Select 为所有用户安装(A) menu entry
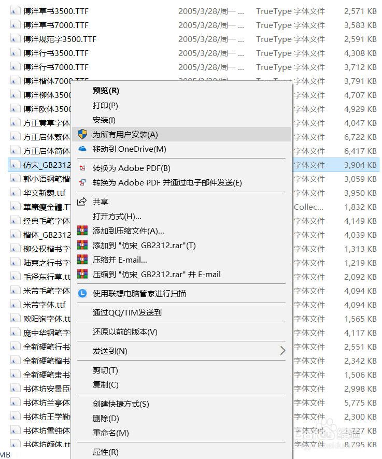Screen dimensions: 382x459 (181, 134)
